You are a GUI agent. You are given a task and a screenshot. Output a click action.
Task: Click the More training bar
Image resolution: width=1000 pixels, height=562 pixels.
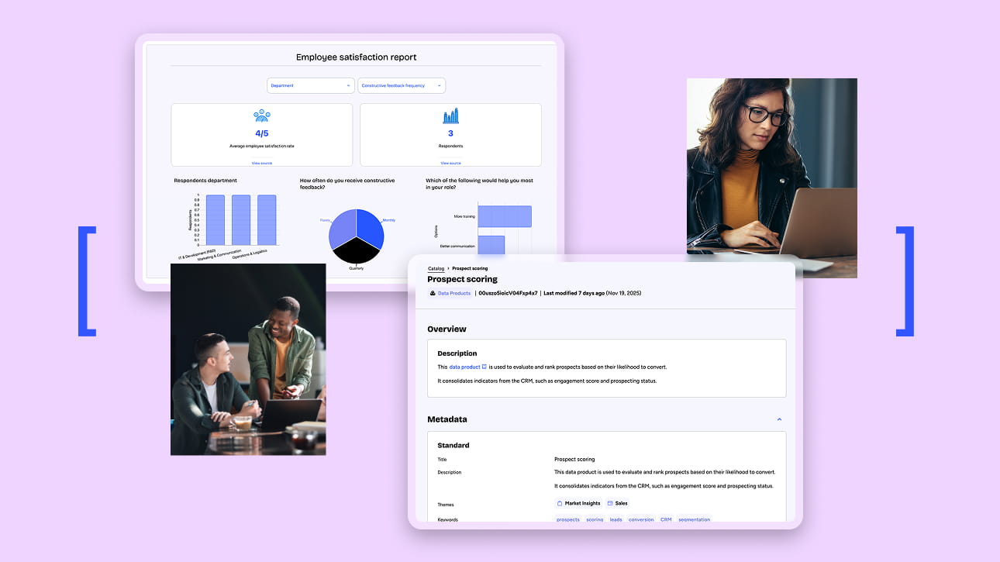pyautogui.click(x=505, y=216)
